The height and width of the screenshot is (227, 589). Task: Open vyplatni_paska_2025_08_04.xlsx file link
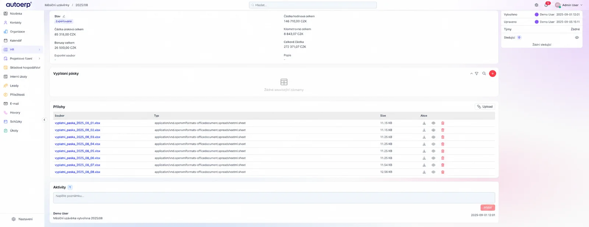coord(77,144)
